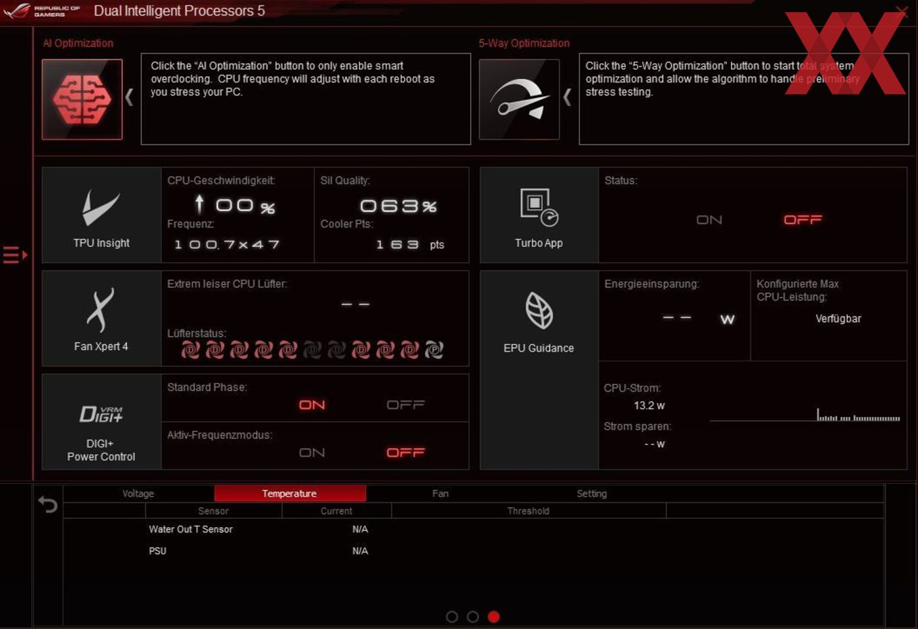Click the 5-Way Optimization description text box
Image resolution: width=918 pixels, height=629 pixels.
(744, 99)
